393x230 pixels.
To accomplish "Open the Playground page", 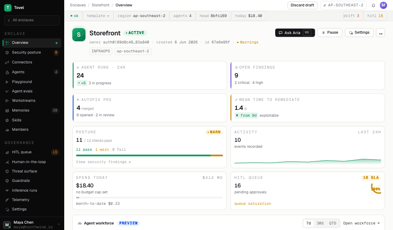I will click(x=32, y=82).
